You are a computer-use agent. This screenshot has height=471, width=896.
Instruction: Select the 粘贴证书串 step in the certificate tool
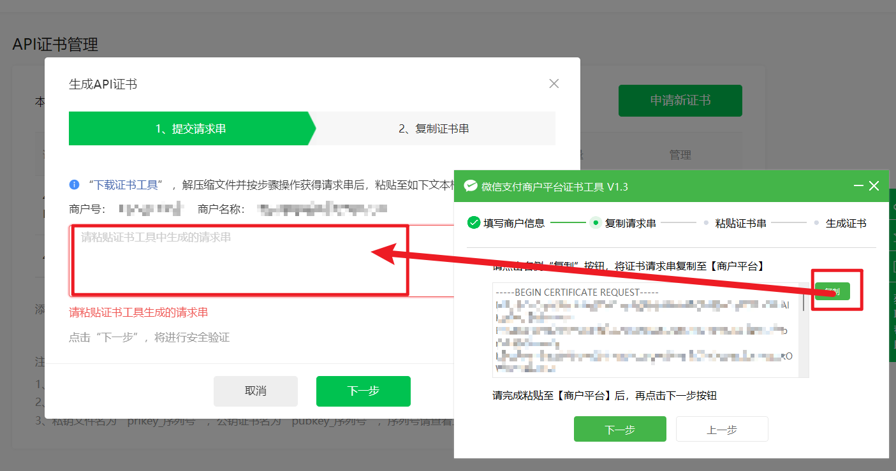[740, 223]
